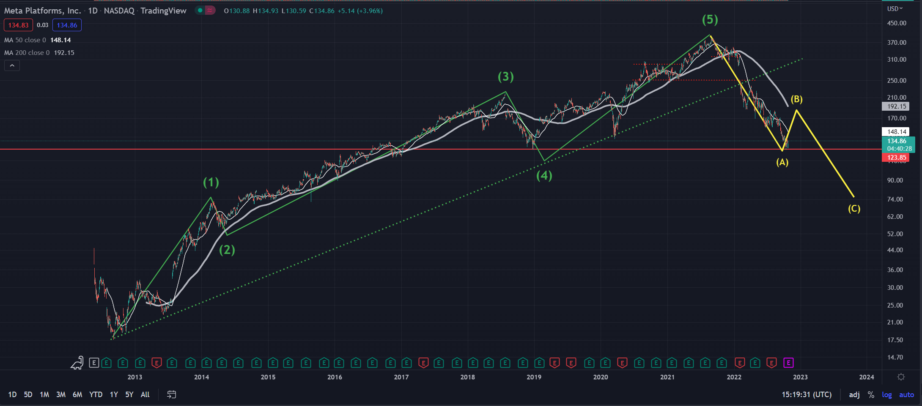922x406 pixels.
Task: Click the go-to-date calendar icon
Action: pos(171,394)
